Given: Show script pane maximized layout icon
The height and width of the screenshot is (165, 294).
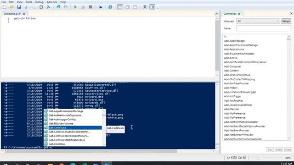Looking at the screenshot, I should (x=135, y=7).
